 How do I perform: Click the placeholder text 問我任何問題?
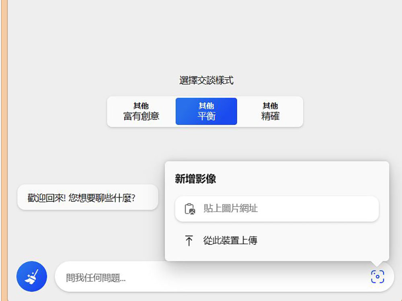pos(96,277)
